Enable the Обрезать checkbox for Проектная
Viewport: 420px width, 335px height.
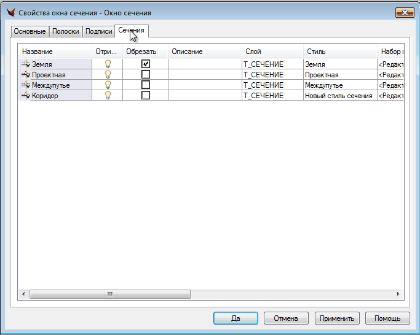[146, 74]
